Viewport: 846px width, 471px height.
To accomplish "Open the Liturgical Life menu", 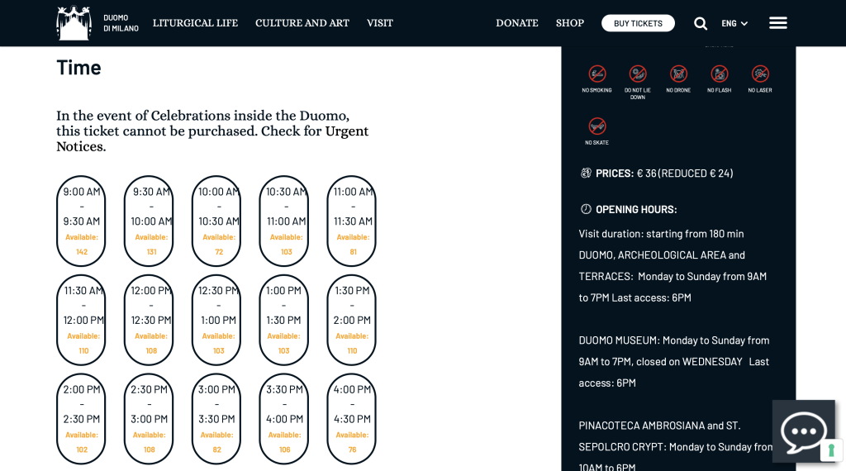I will coord(195,23).
